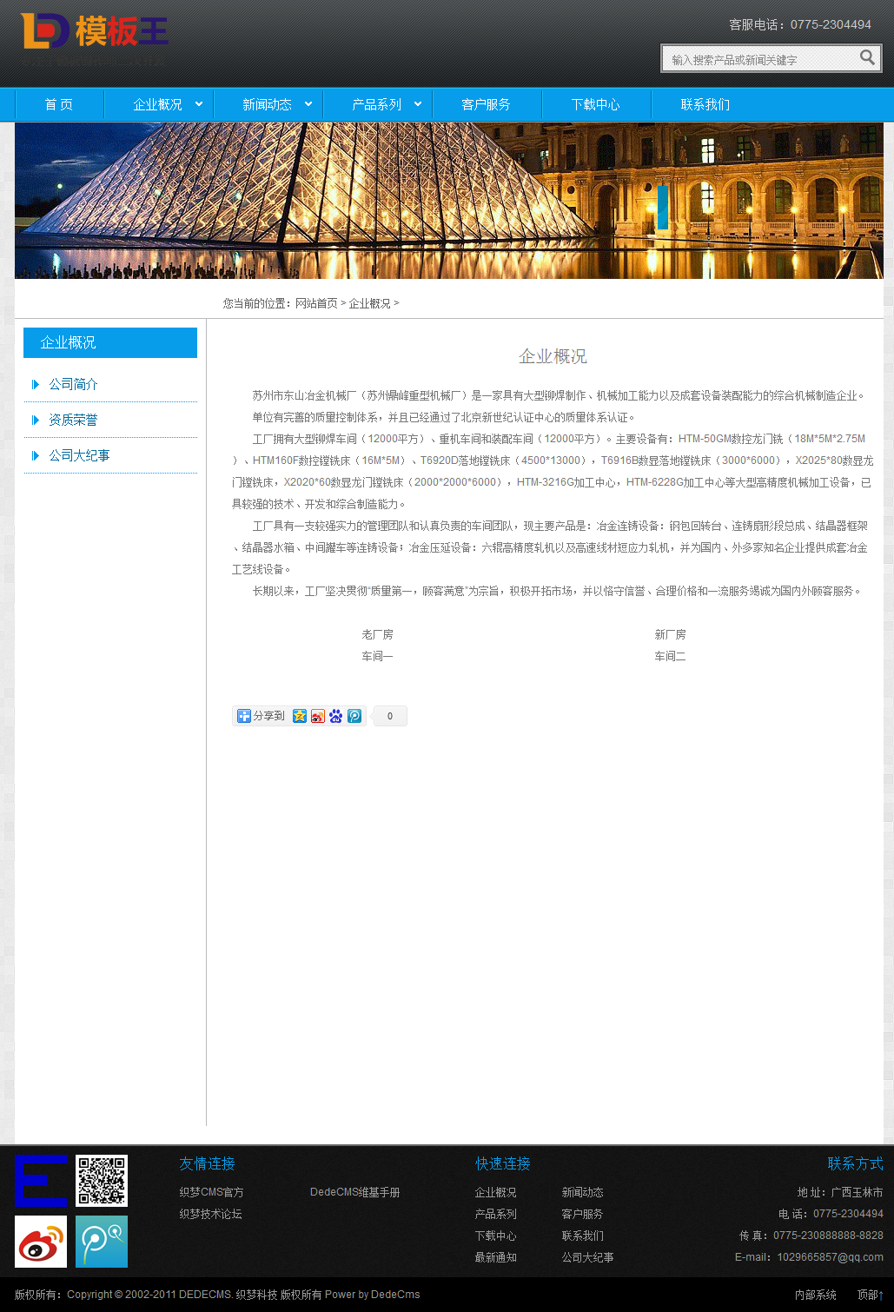Image resolution: width=894 pixels, height=1312 pixels.
Task: Open 织梦技术论坛 friend link
Action: (x=210, y=1214)
